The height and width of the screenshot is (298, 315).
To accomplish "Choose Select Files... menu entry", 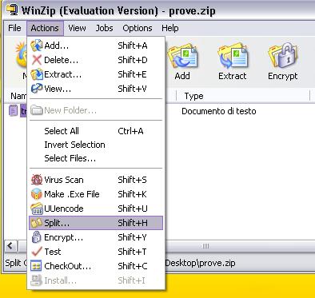I will pos(96,158).
